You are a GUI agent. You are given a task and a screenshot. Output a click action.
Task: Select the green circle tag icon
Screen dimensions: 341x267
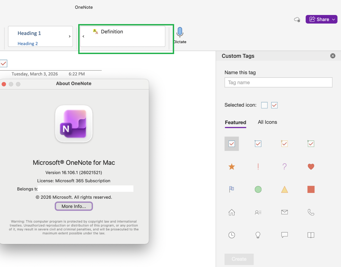(258, 189)
